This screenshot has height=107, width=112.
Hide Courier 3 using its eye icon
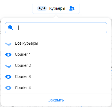(8, 77)
